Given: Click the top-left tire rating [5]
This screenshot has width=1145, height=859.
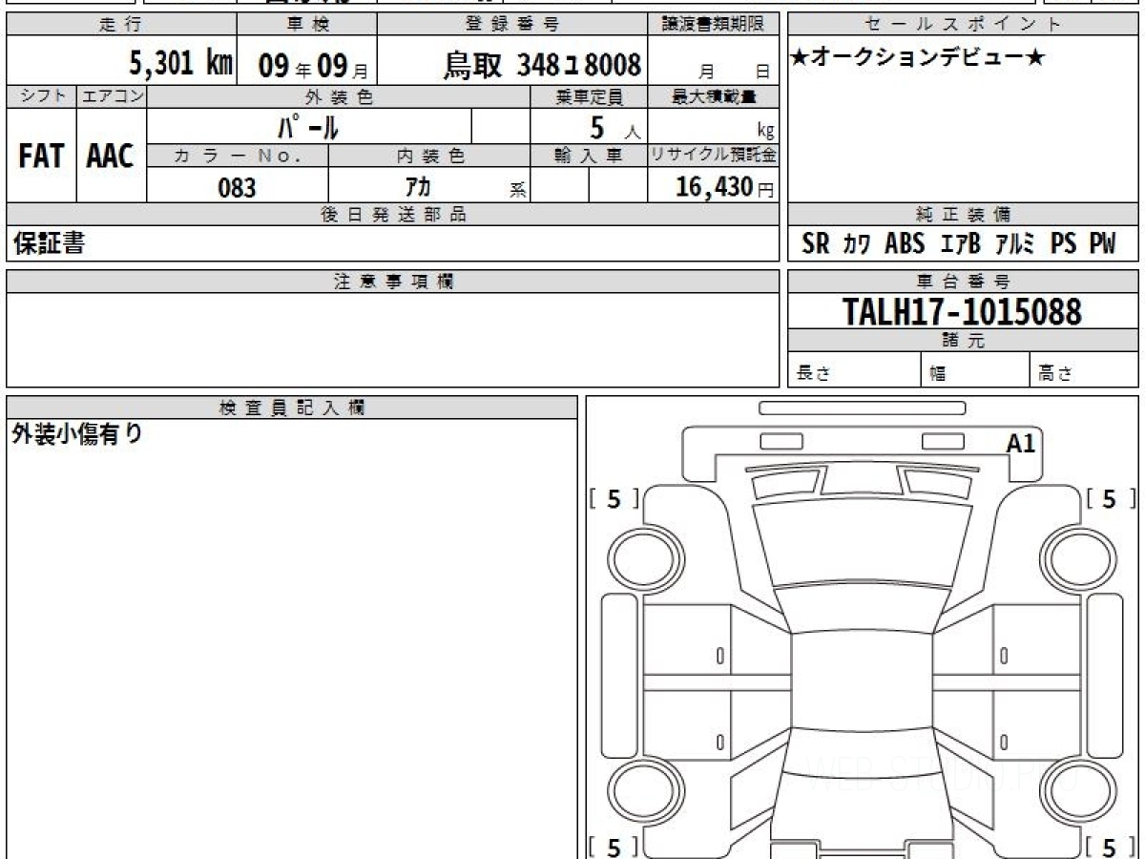Looking at the screenshot, I should (x=614, y=498).
